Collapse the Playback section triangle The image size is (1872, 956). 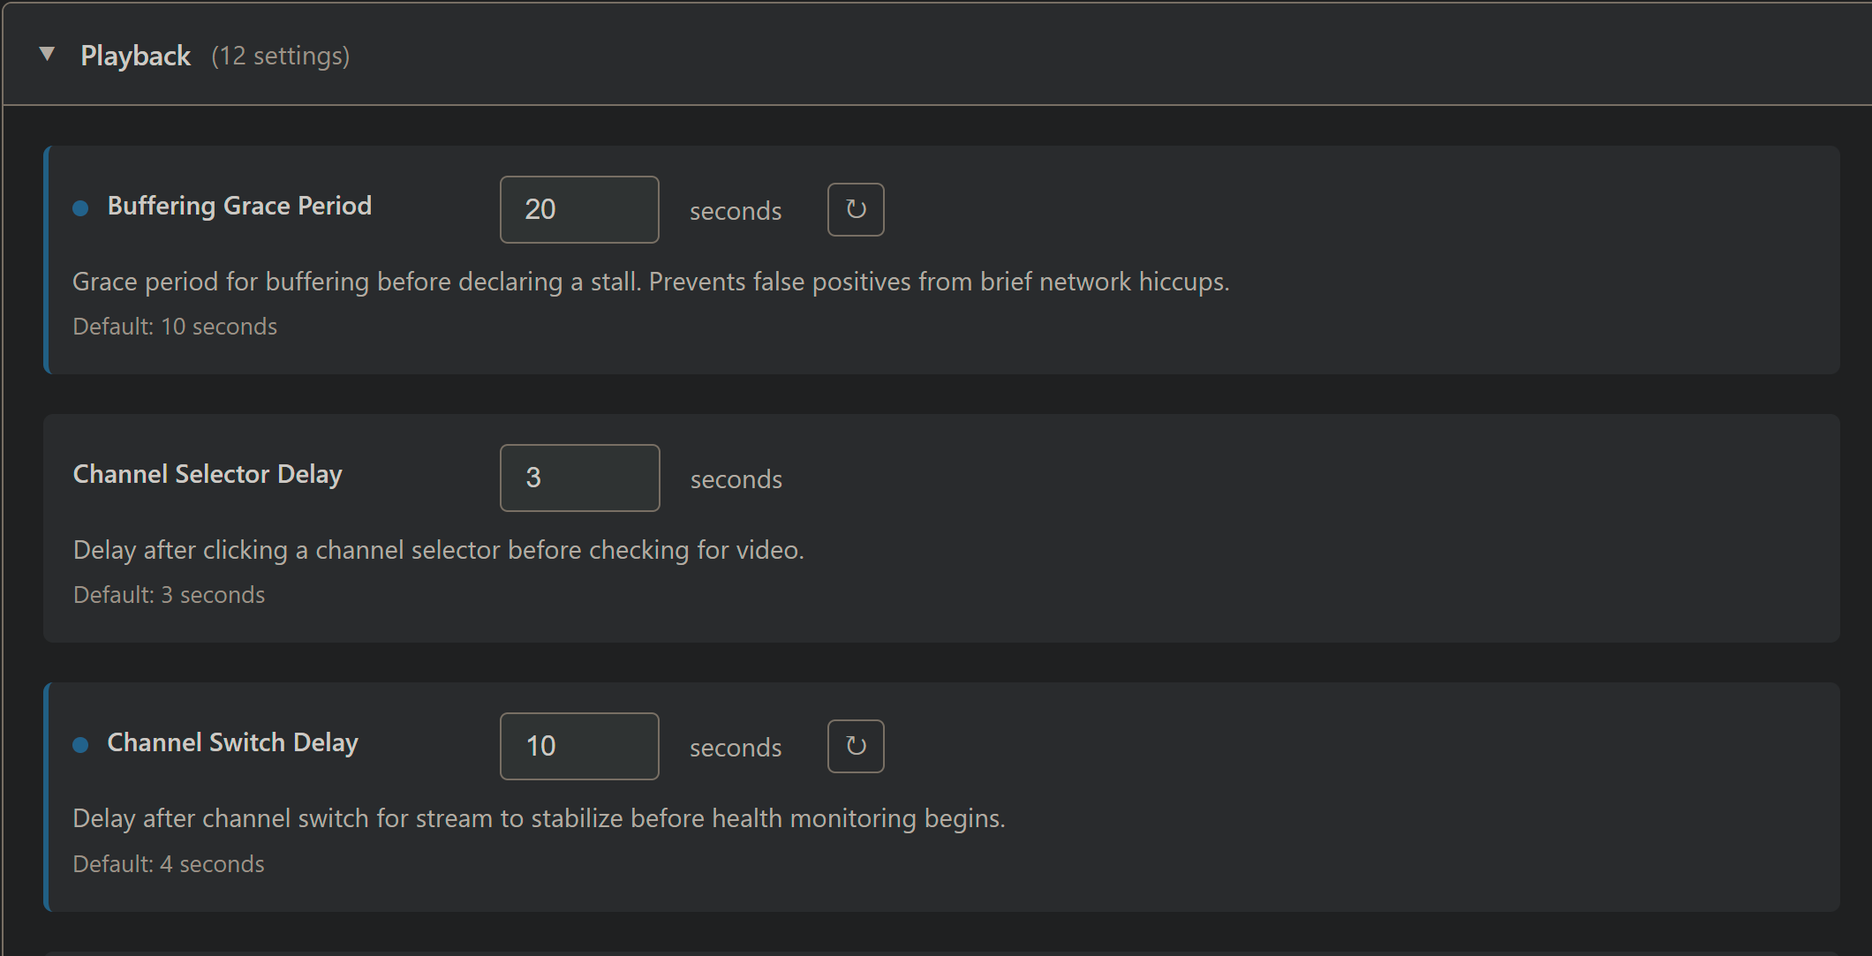[48, 55]
